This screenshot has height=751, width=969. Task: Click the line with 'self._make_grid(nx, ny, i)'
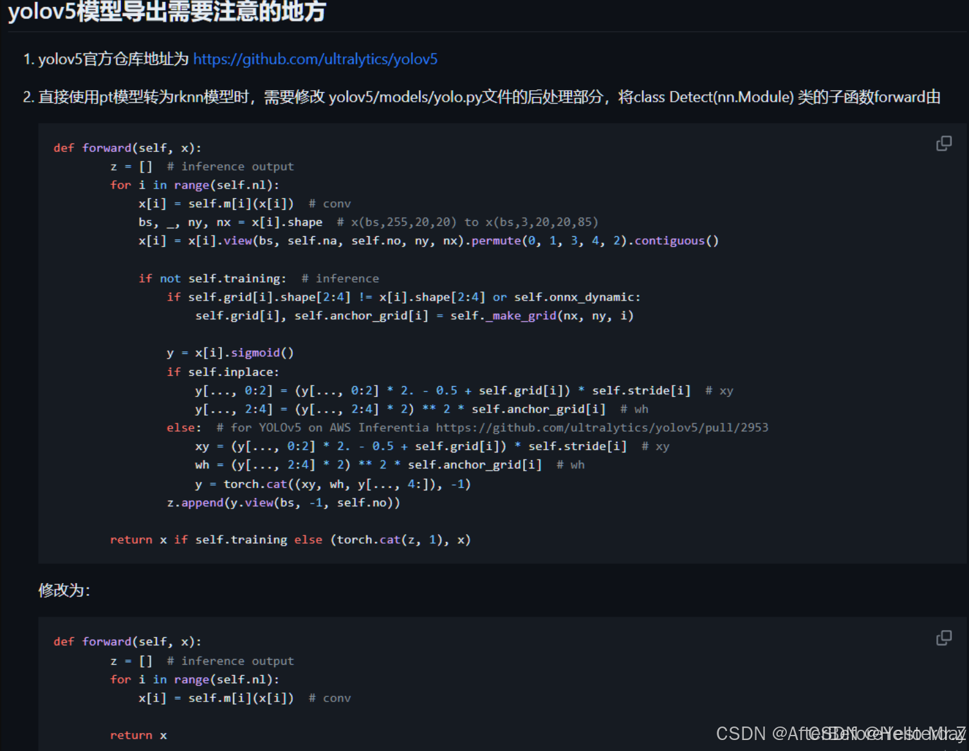(414, 315)
